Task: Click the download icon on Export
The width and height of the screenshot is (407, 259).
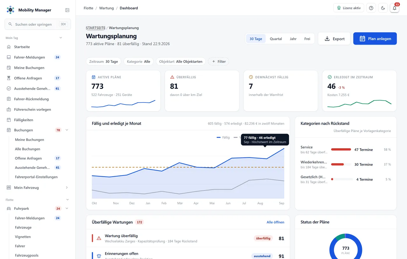Action: click(x=327, y=39)
